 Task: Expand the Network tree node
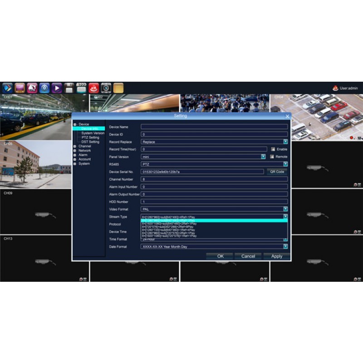pyautogui.click(x=75, y=151)
